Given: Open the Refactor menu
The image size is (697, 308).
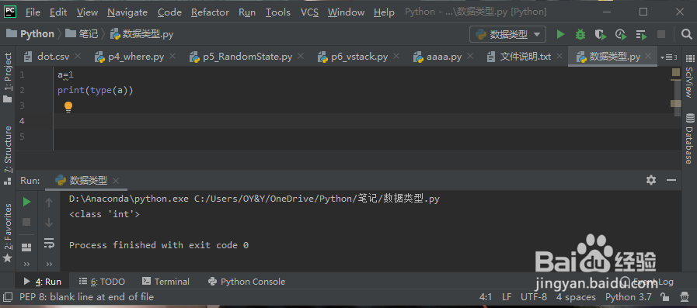Looking at the screenshot, I should pos(210,12).
